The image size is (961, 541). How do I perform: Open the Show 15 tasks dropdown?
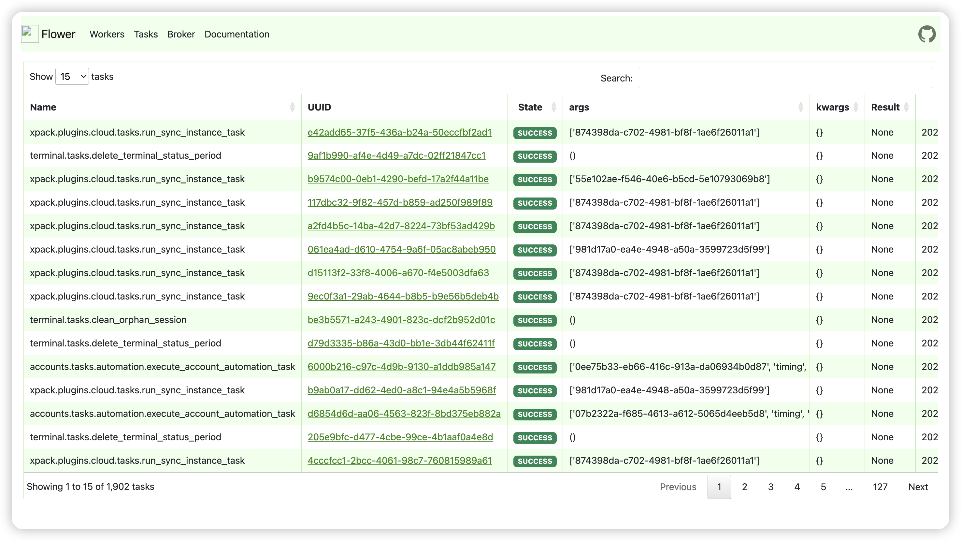pos(72,77)
